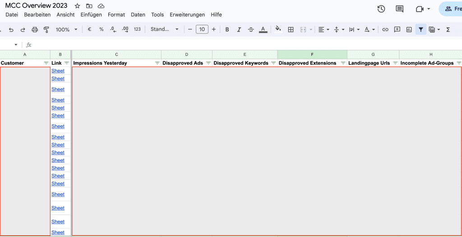Open the 100% zoom dropdown

click(x=66, y=29)
